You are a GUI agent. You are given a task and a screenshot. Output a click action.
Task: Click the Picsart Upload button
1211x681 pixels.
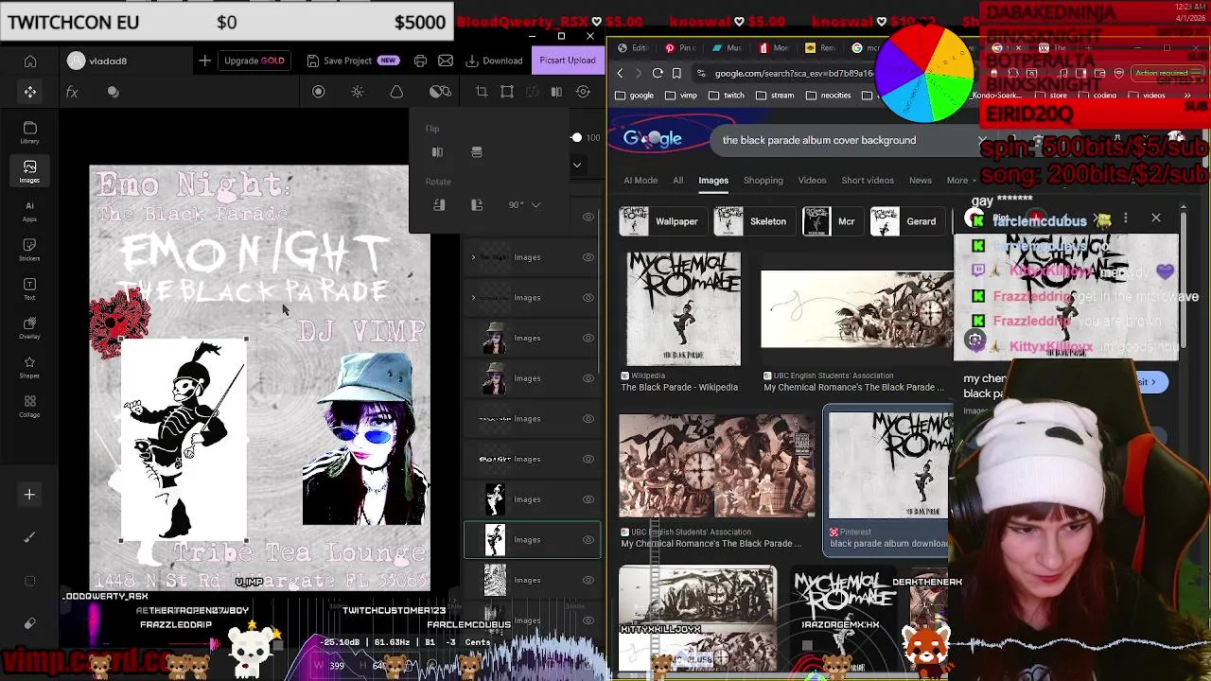tap(568, 61)
